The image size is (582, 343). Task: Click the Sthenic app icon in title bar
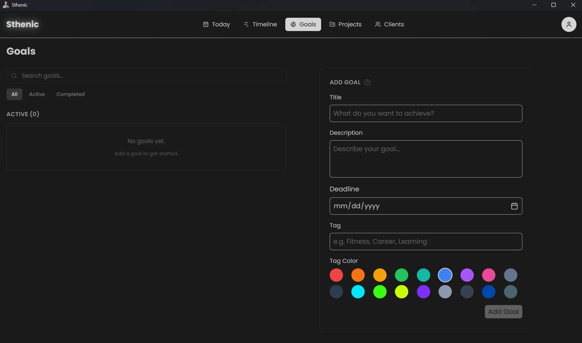click(6, 5)
